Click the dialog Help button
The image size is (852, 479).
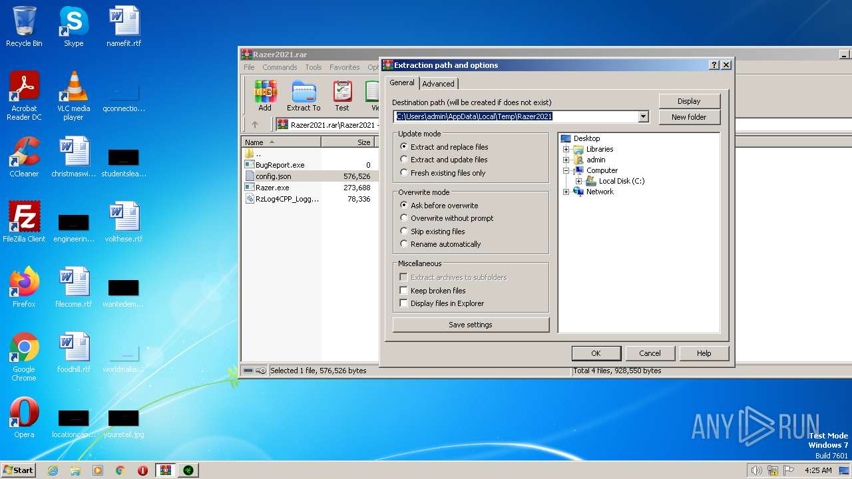tap(704, 353)
